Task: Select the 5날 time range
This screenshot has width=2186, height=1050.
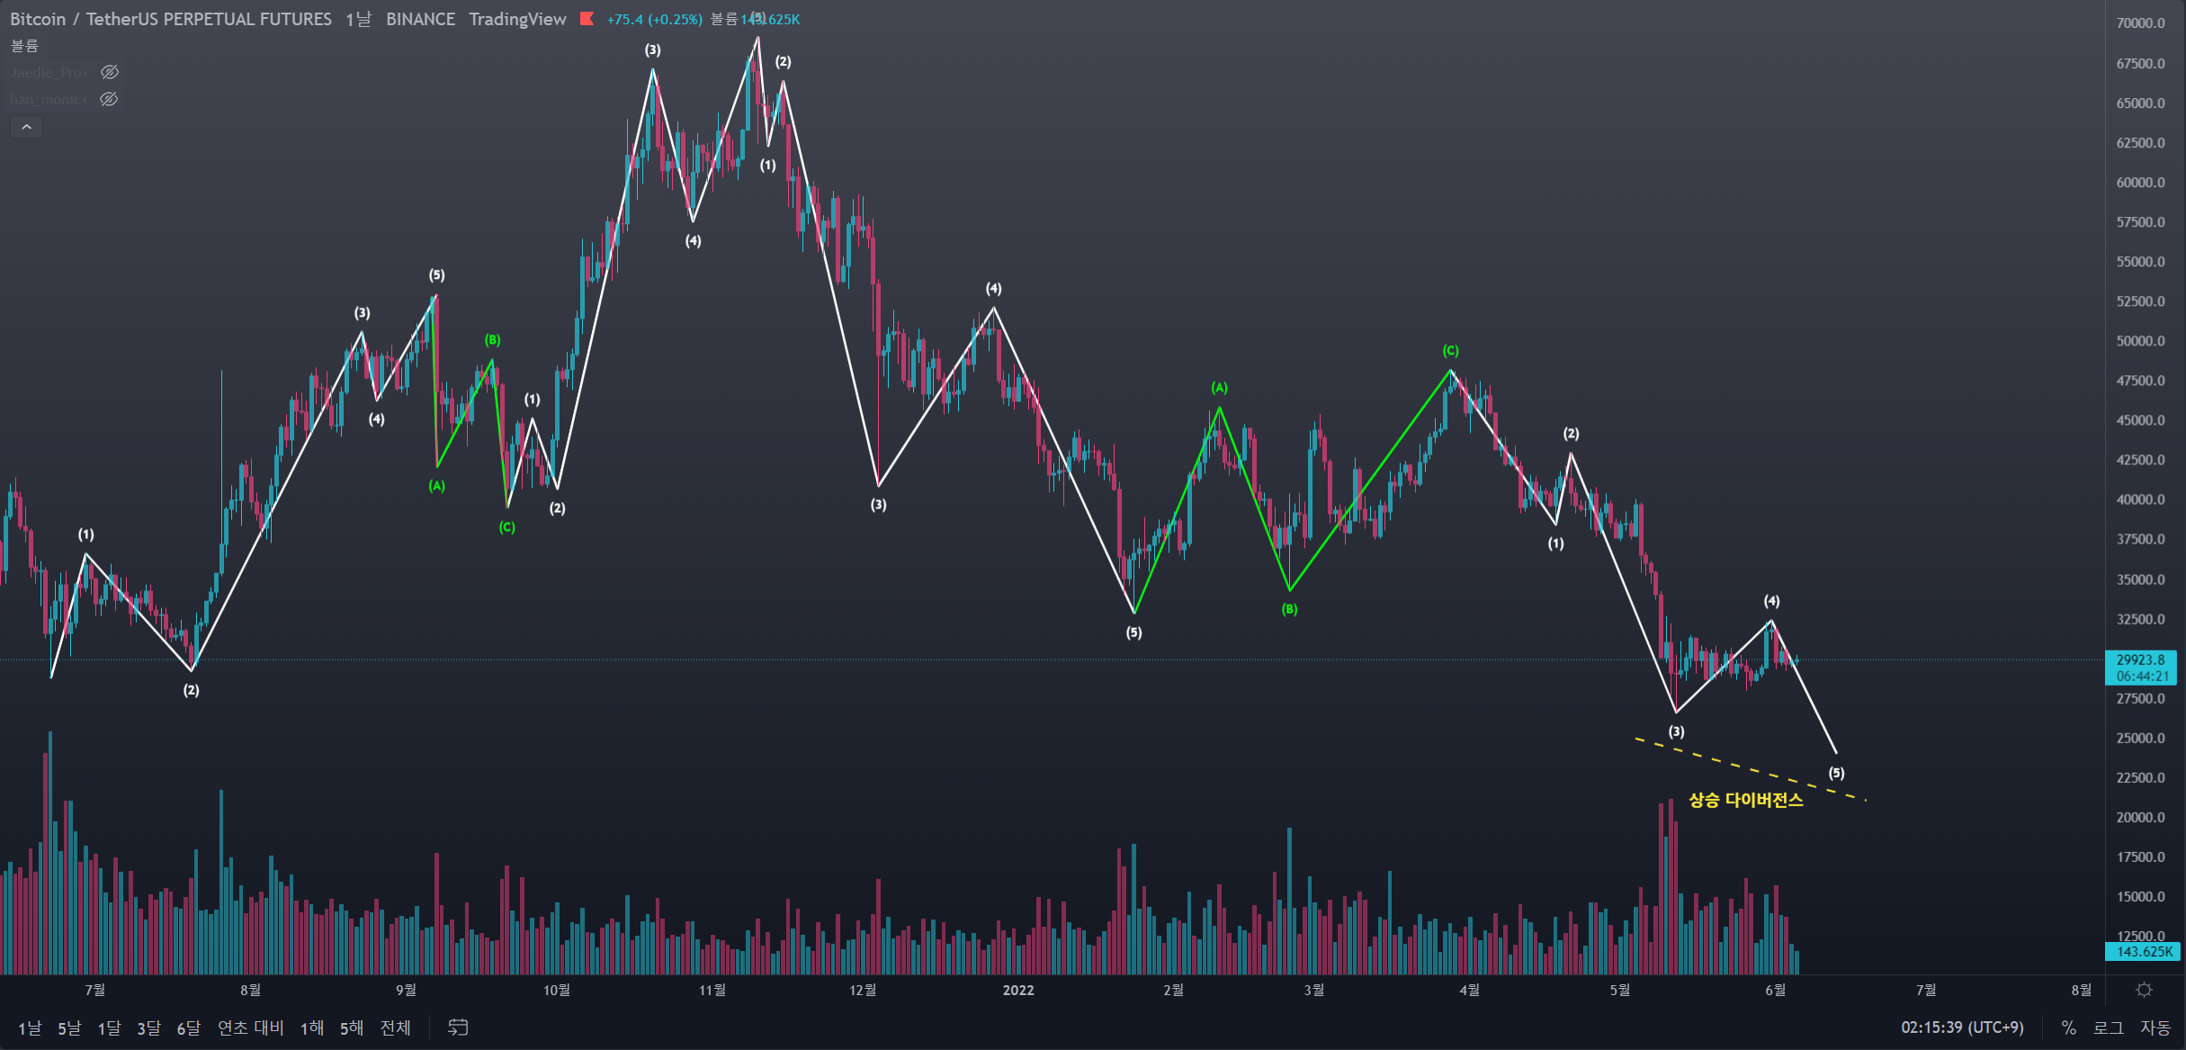Action: click(x=69, y=1028)
